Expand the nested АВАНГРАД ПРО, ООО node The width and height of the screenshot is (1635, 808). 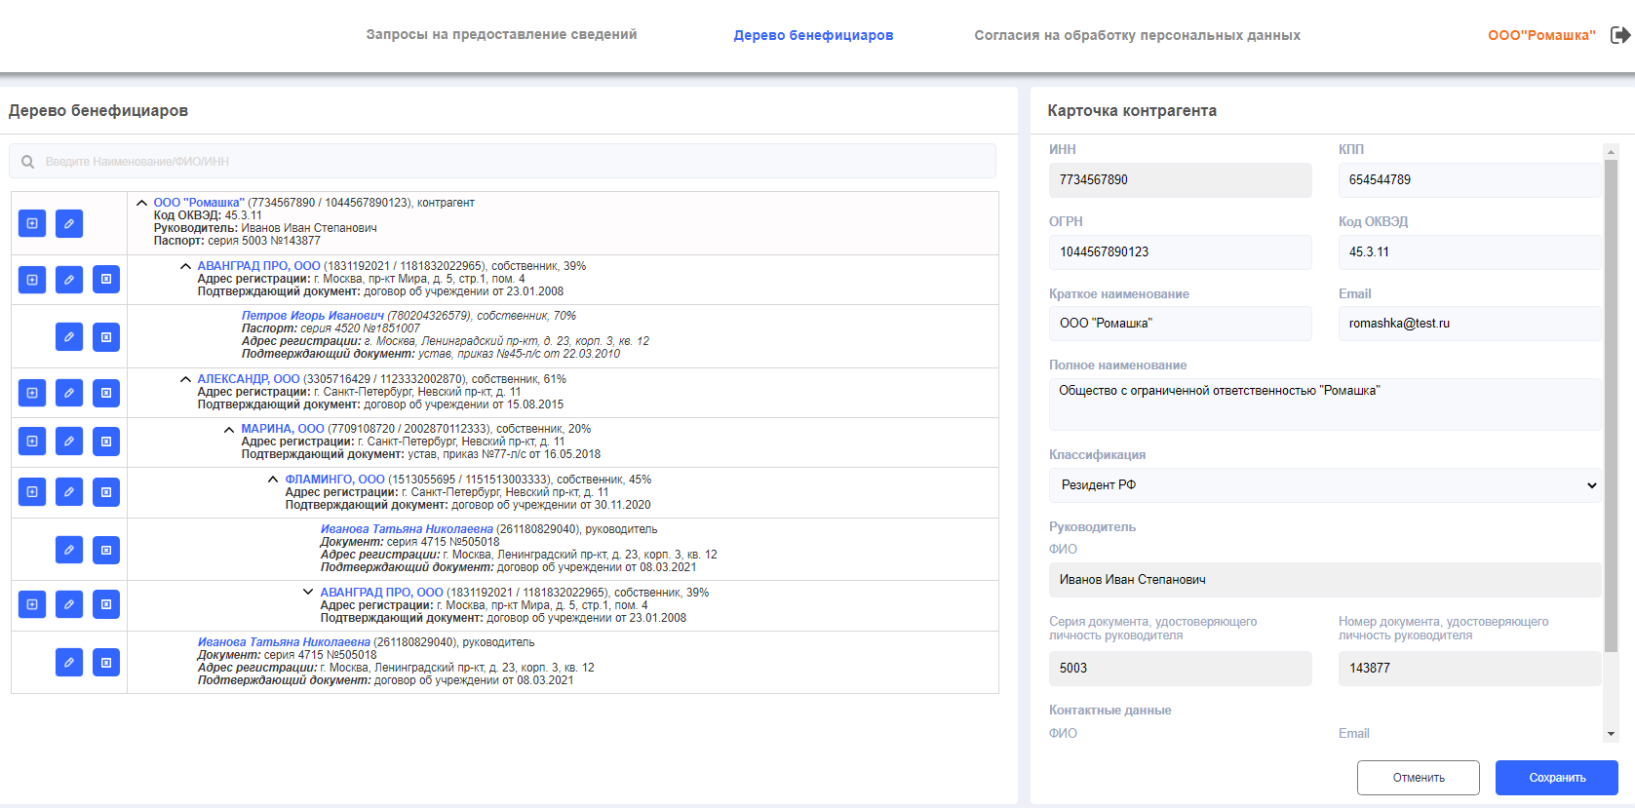pyautogui.click(x=308, y=592)
